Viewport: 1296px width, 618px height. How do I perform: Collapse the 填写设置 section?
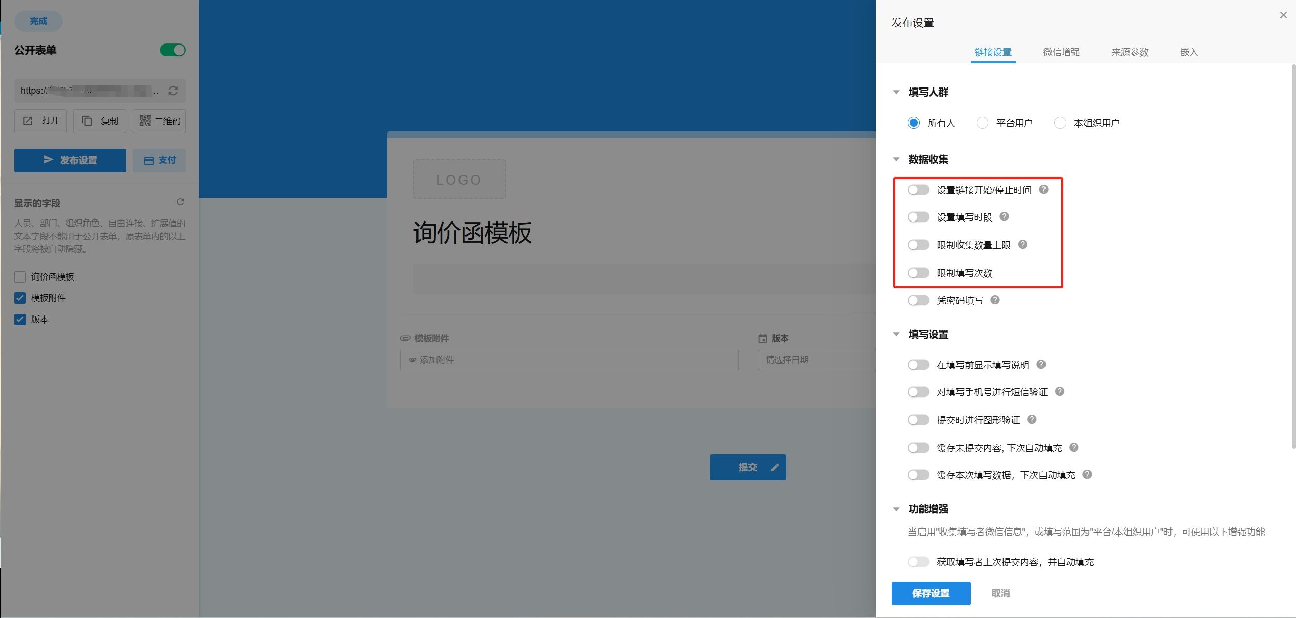pos(896,334)
